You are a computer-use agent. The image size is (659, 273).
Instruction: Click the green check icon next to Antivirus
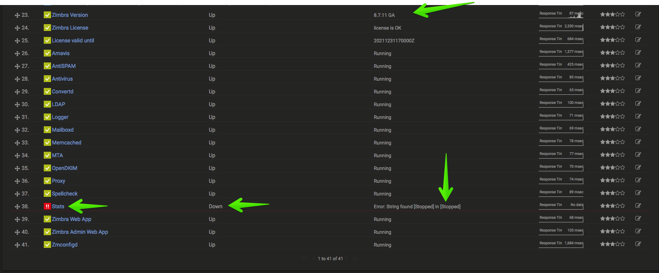[x=47, y=79]
